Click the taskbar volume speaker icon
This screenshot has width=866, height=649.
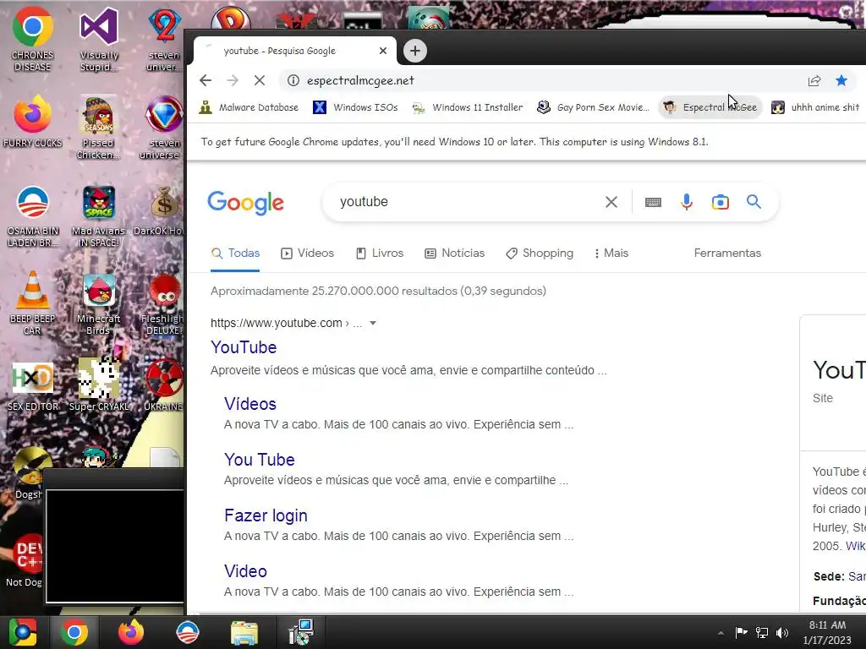pyautogui.click(x=782, y=632)
